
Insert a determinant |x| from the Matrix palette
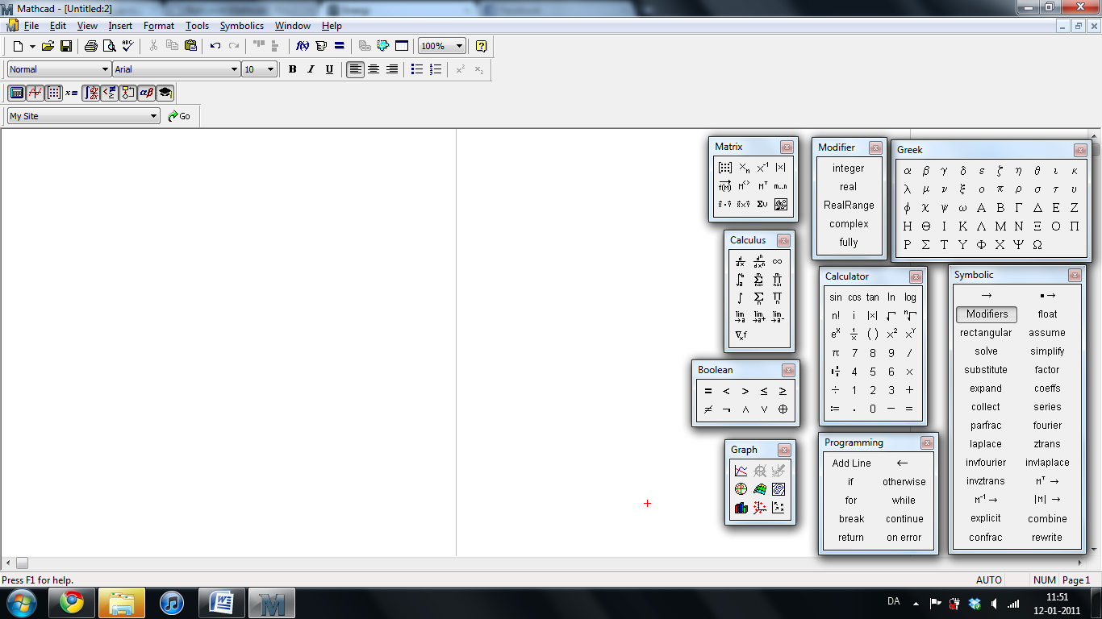tap(780, 168)
